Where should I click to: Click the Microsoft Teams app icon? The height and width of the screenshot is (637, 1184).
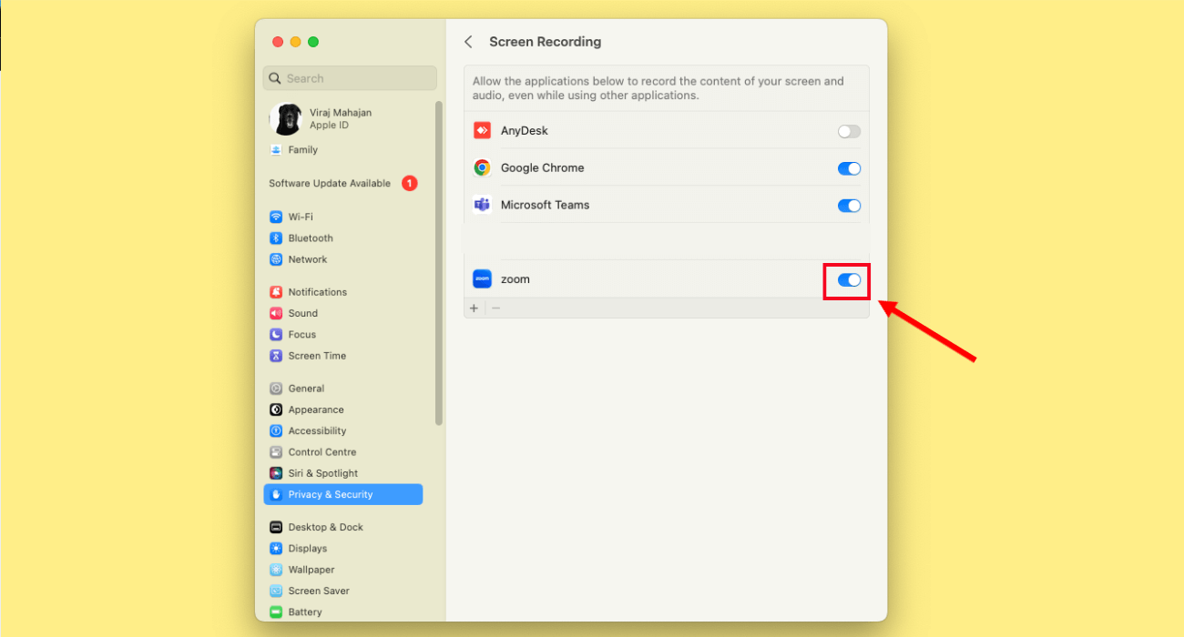click(482, 205)
